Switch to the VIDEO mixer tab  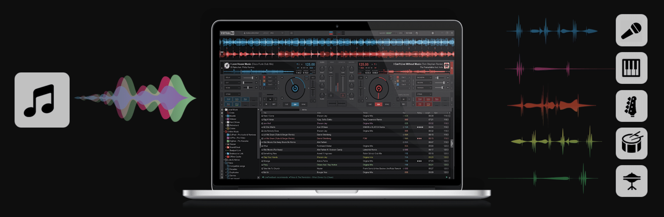click(332, 63)
